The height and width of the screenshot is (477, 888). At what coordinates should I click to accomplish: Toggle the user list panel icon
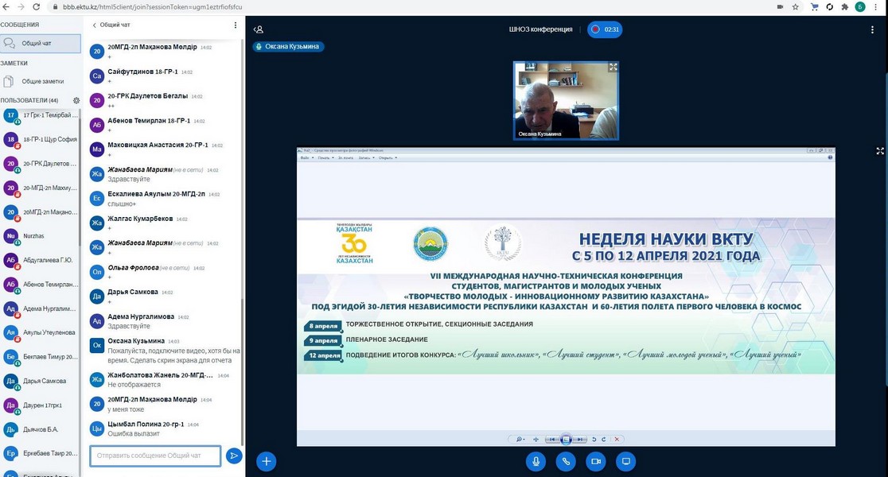click(x=259, y=29)
